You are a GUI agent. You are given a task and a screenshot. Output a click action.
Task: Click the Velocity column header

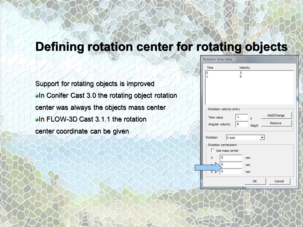pyautogui.click(x=245, y=68)
